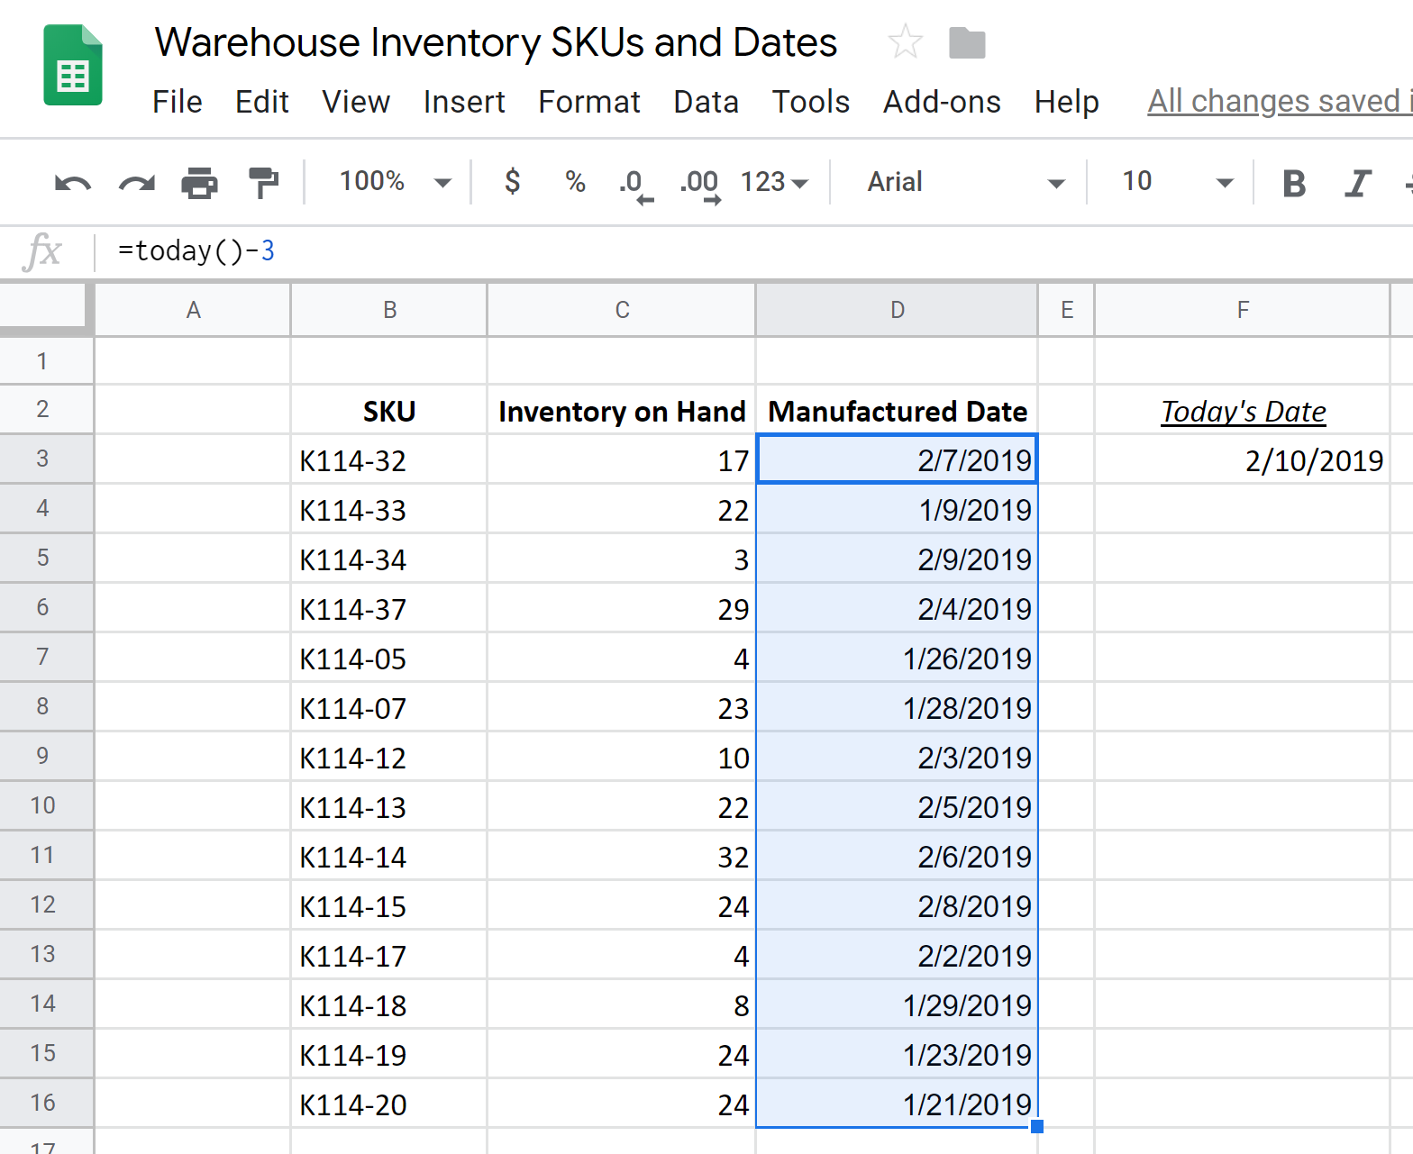
Task: Open the 123 more formats dropdown
Action: (x=774, y=182)
